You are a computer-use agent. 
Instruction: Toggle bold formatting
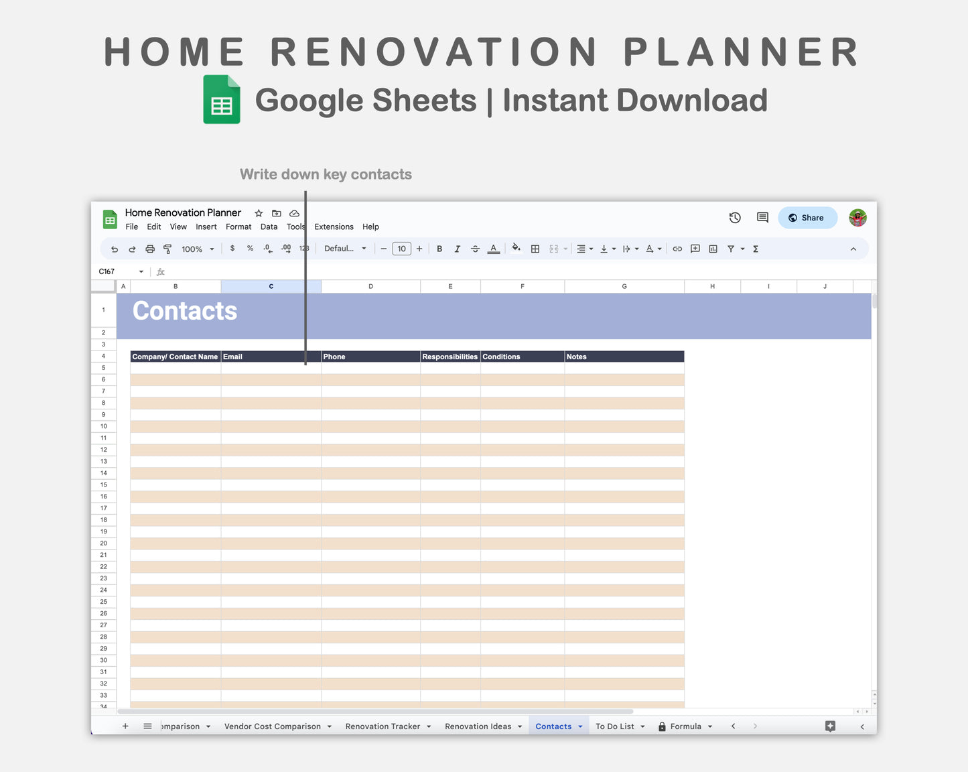439,249
